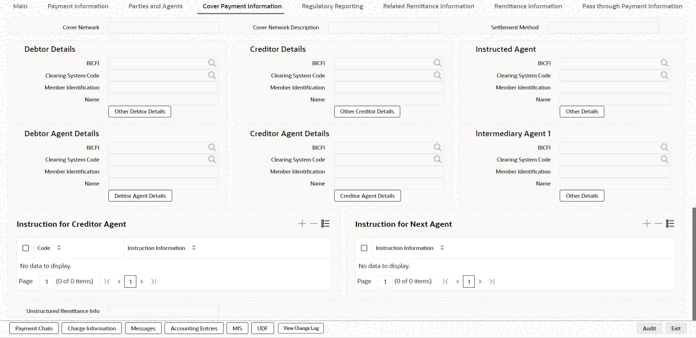Click the vertical scrollbar on the right
696x338 pixels.
coord(694,264)
